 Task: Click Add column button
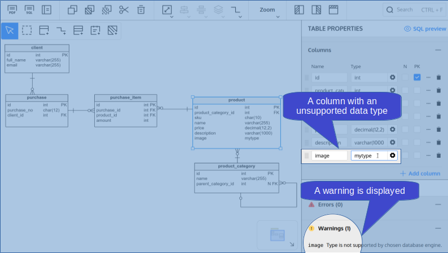[x=420, y=174]
